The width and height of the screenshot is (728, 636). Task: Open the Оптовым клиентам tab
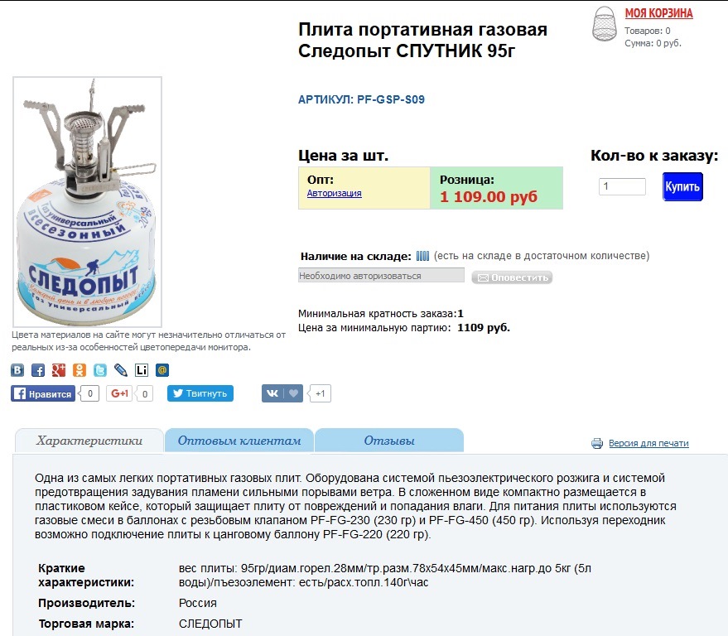tap(239, 440)
